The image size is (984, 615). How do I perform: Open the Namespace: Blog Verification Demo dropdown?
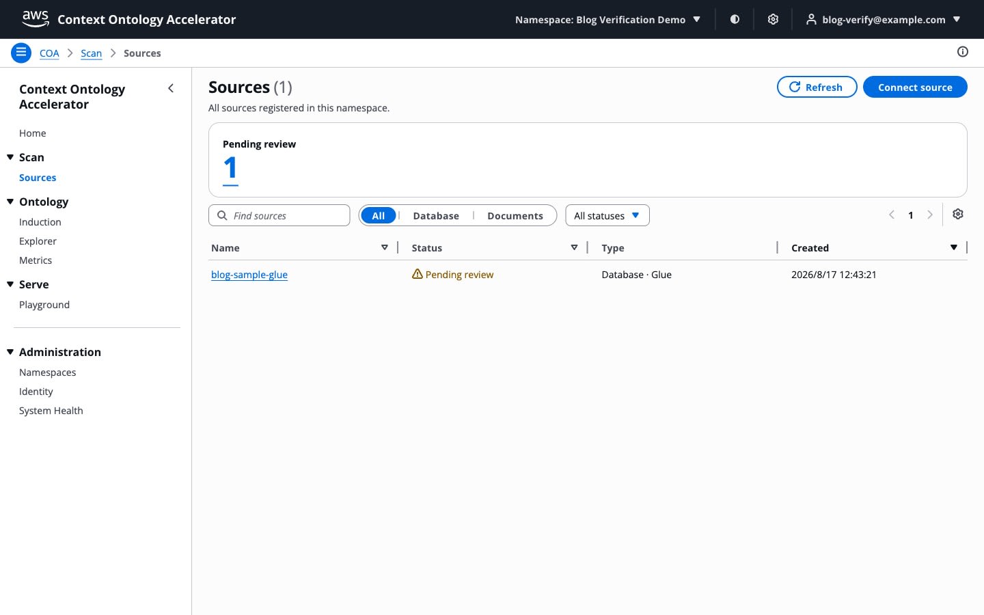coord(607,19)
